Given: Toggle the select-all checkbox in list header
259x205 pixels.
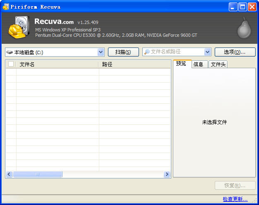Looking at the screenshot, I should (x=11, y=64).
